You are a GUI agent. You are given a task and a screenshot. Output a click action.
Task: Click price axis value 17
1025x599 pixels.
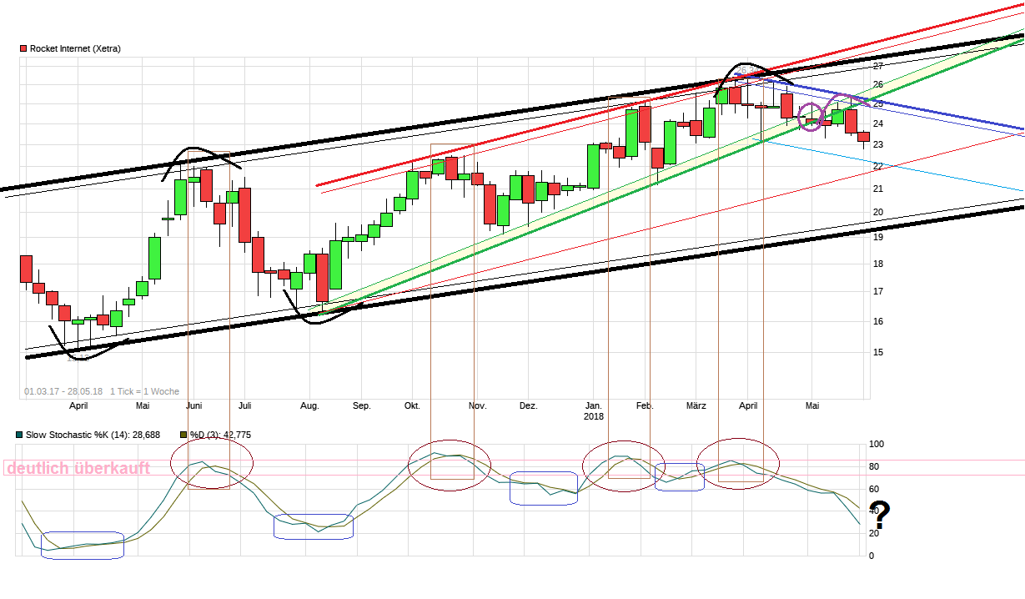coord(878,291)
